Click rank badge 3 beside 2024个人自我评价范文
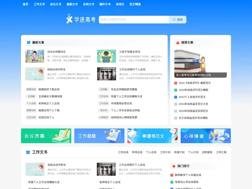This screenshot has width=252, height=189. [176, 97]
